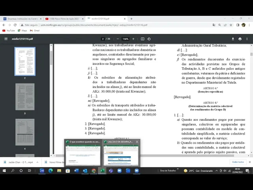This screenshot has height=190, width=253.
Task: Expand the Área de Trabalho toolbar
Action: point(178,169)
